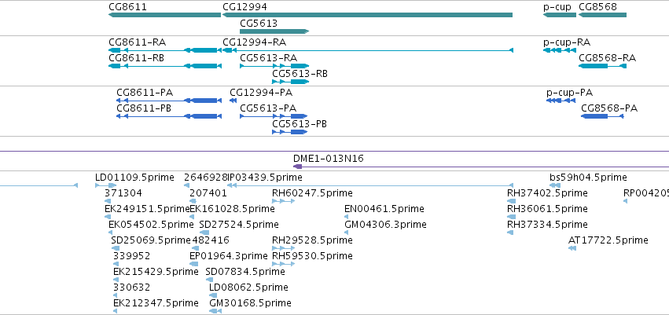Select the CG12994-RA transcript line

368,50
